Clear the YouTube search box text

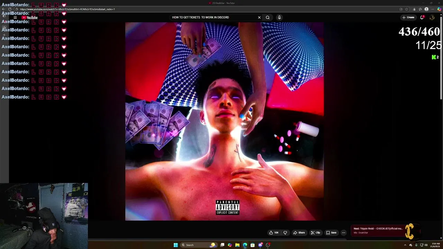[259, 17]
